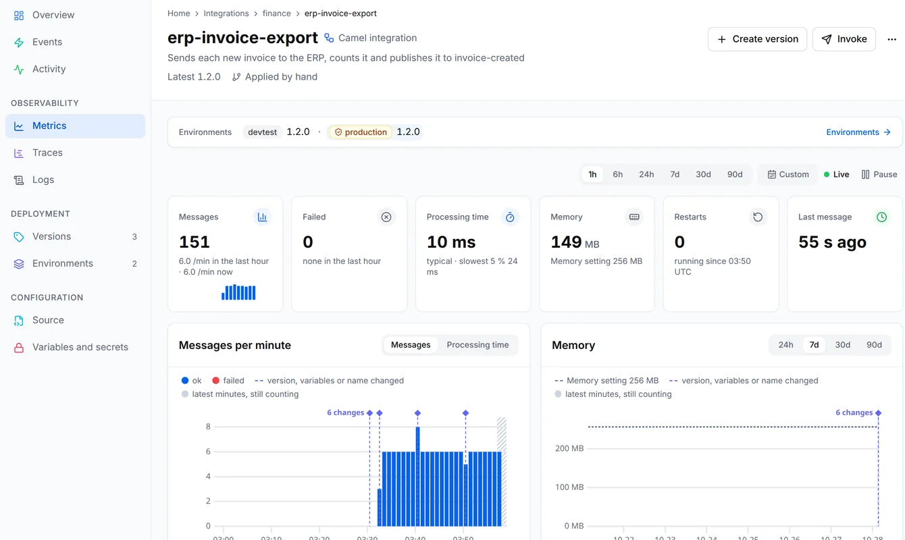Open the more options ellipsis menu
Image resolution: width=905 pixels, height=540 pixels.
(x=891, y=39)
